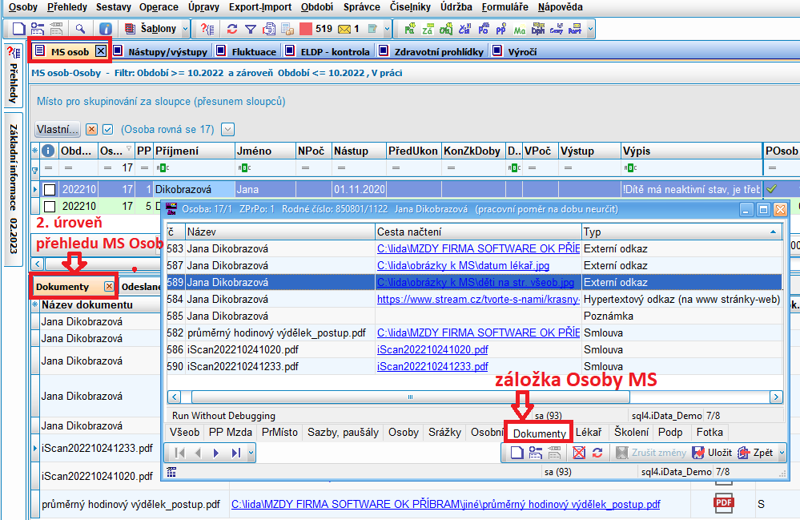Click the Uložit save button
800x520 pixels.
[712, 453]
